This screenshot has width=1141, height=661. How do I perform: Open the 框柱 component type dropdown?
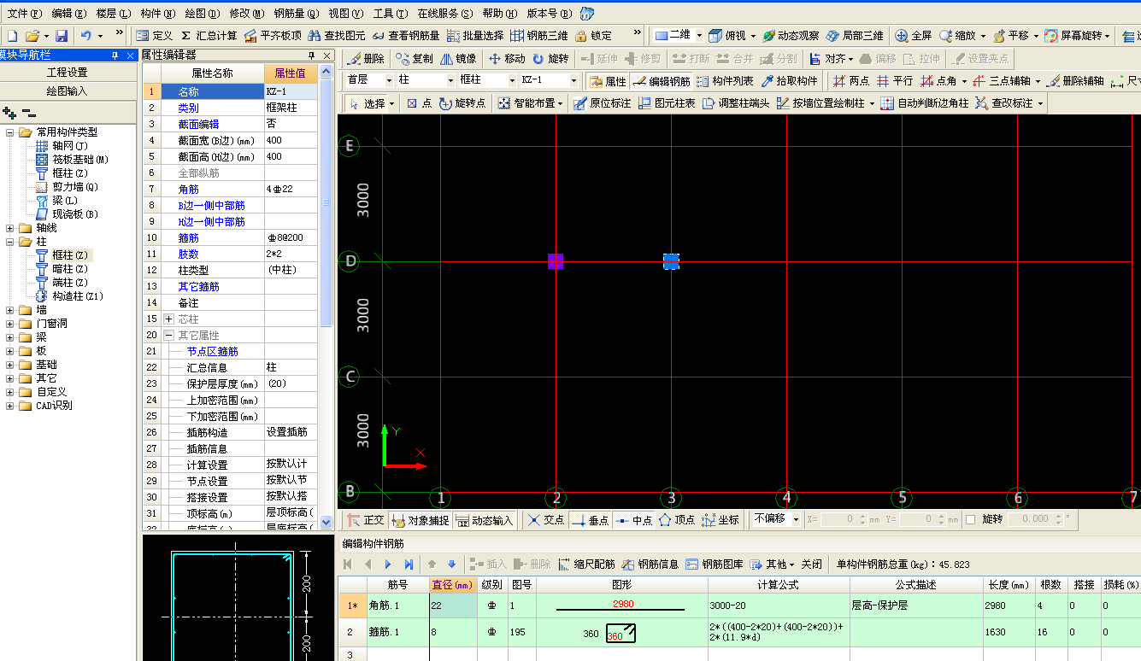[512, 80]
